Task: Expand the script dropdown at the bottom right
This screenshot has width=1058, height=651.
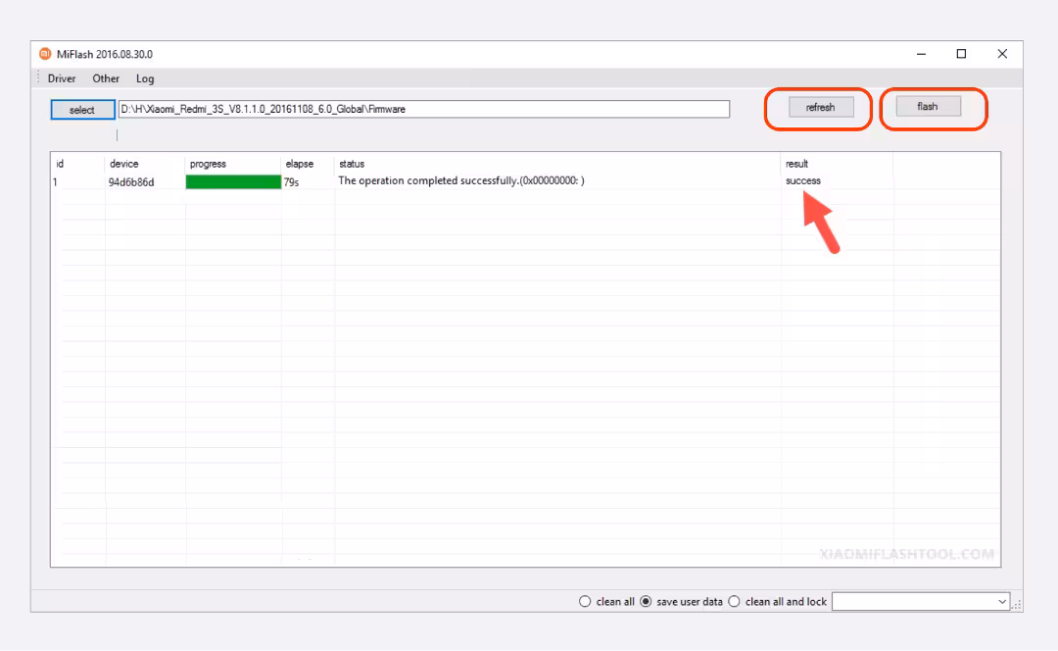Action: click(x=1002, y=601)
